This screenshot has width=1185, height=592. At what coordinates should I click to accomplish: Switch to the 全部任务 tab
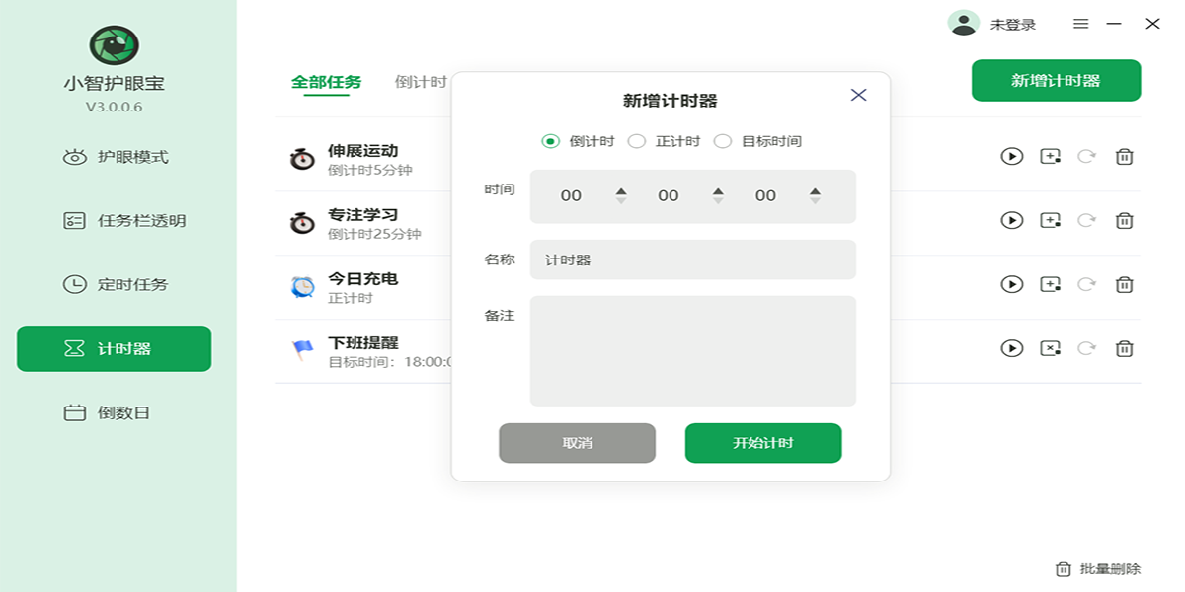tap(326, 82)
